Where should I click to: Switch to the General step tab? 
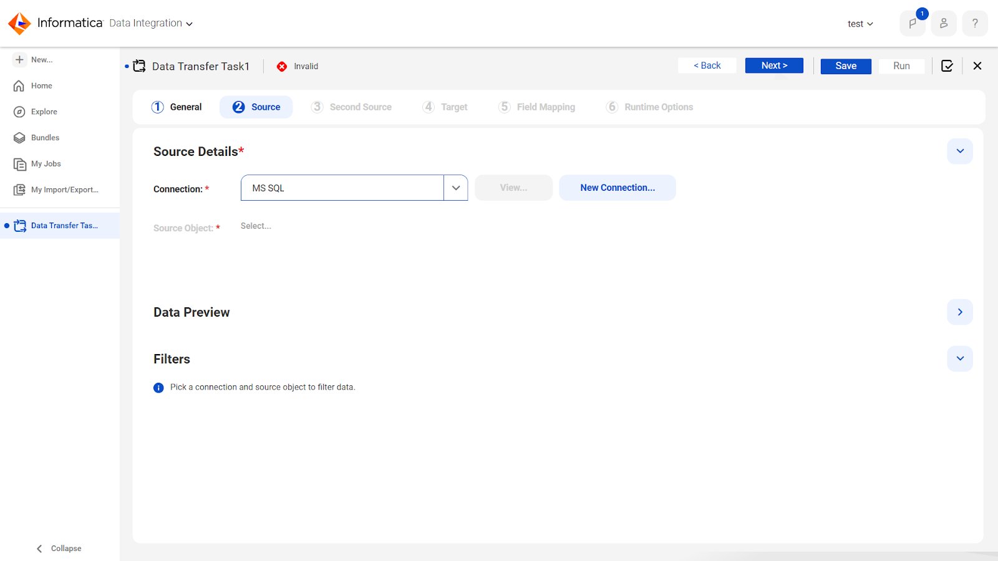point(177,107)
